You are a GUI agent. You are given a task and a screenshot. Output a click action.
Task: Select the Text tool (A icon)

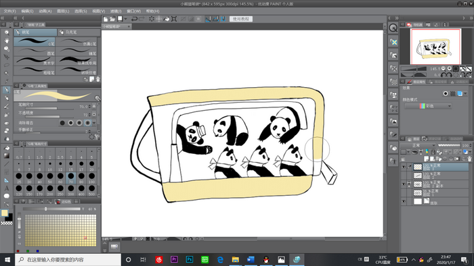(6, 188)
